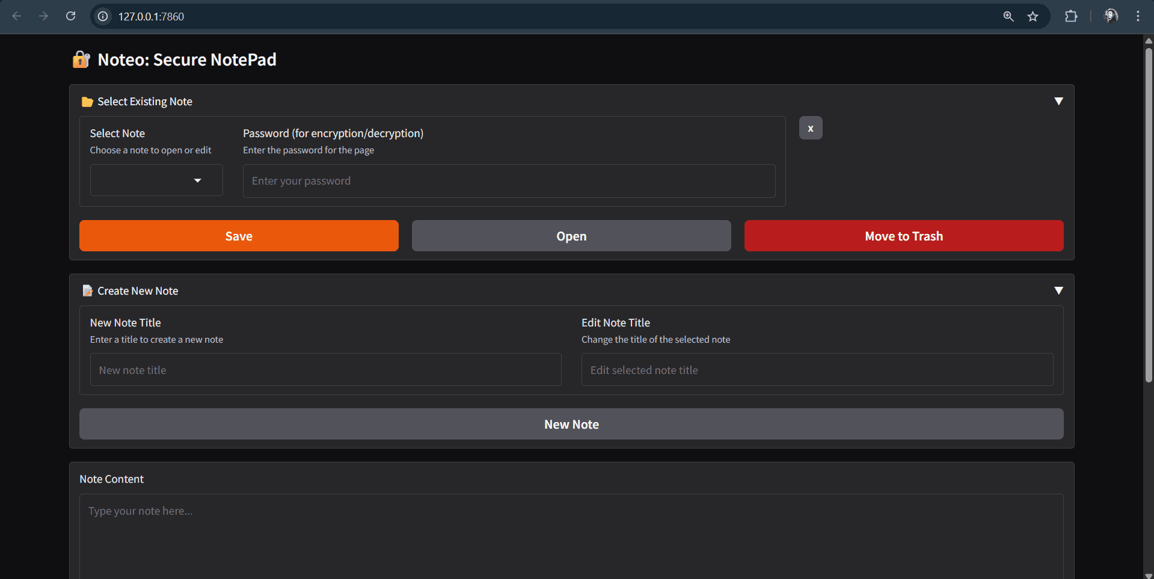Viewport: 1154px width, 579px height.
Task: Open the browser three-dot menu
Action: [1138, 16]
